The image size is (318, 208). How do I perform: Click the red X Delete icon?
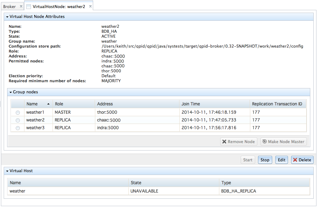[295, 160]
